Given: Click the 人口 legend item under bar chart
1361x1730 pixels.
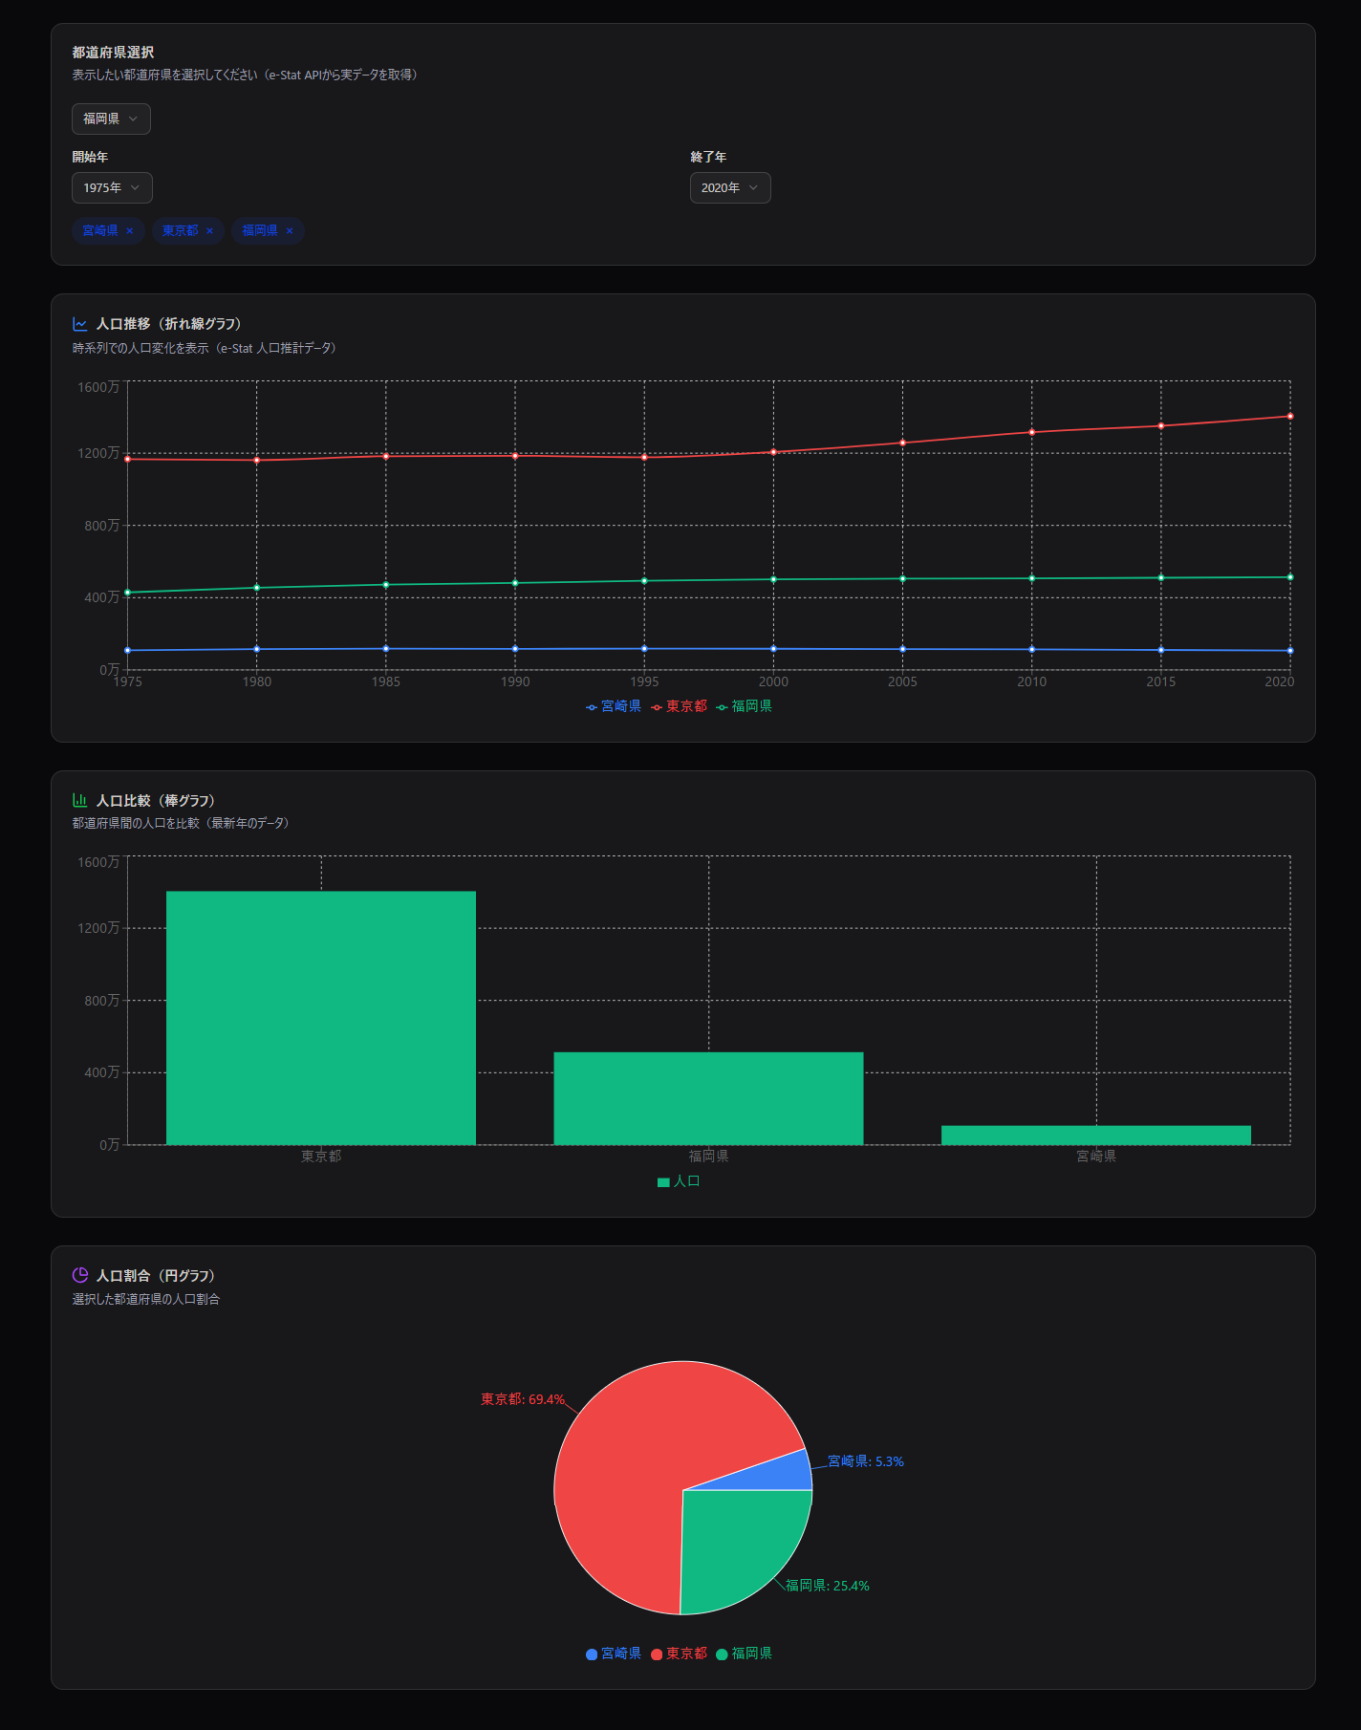Looking at the screenshot, I should pos(679,1181).
